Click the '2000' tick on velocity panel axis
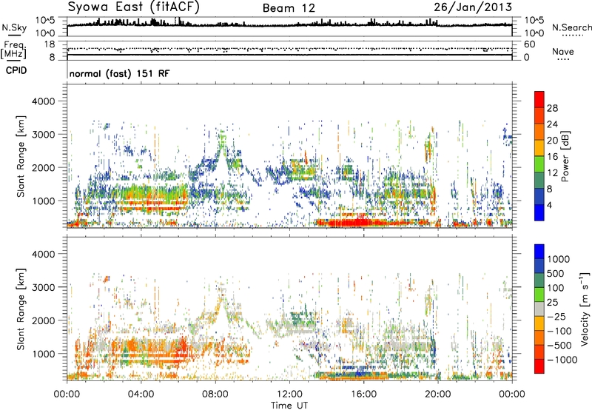 tap(43, 320)
